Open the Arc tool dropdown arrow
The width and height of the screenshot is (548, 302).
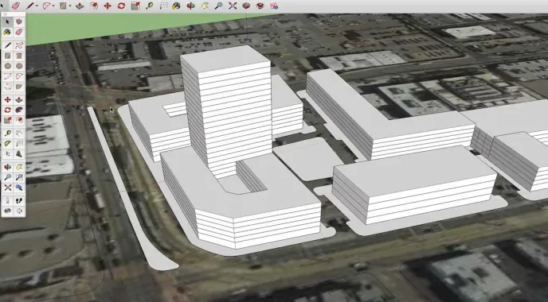tap(53, 6)
